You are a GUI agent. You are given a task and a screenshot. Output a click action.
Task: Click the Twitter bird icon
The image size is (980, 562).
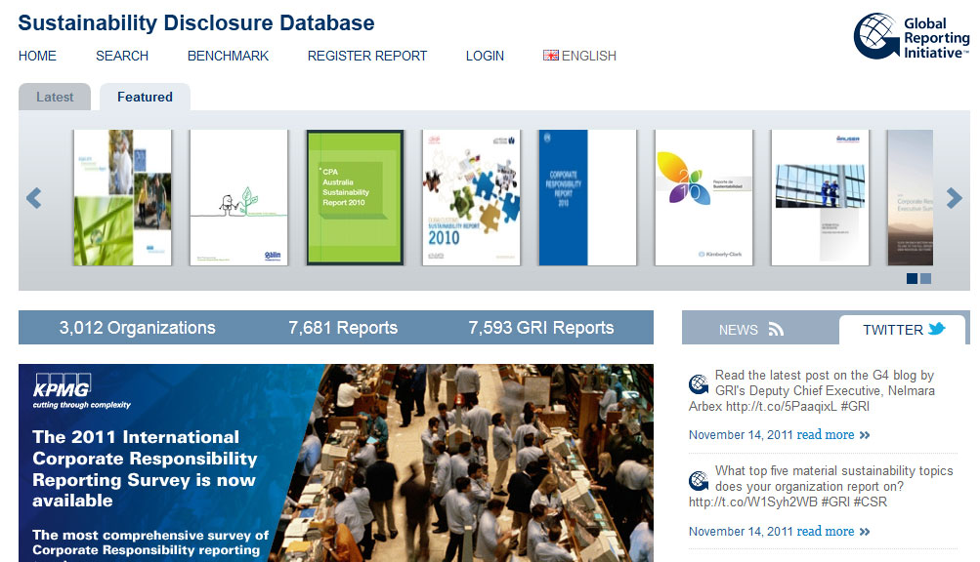pyautogui.click(x=937, y=329)
